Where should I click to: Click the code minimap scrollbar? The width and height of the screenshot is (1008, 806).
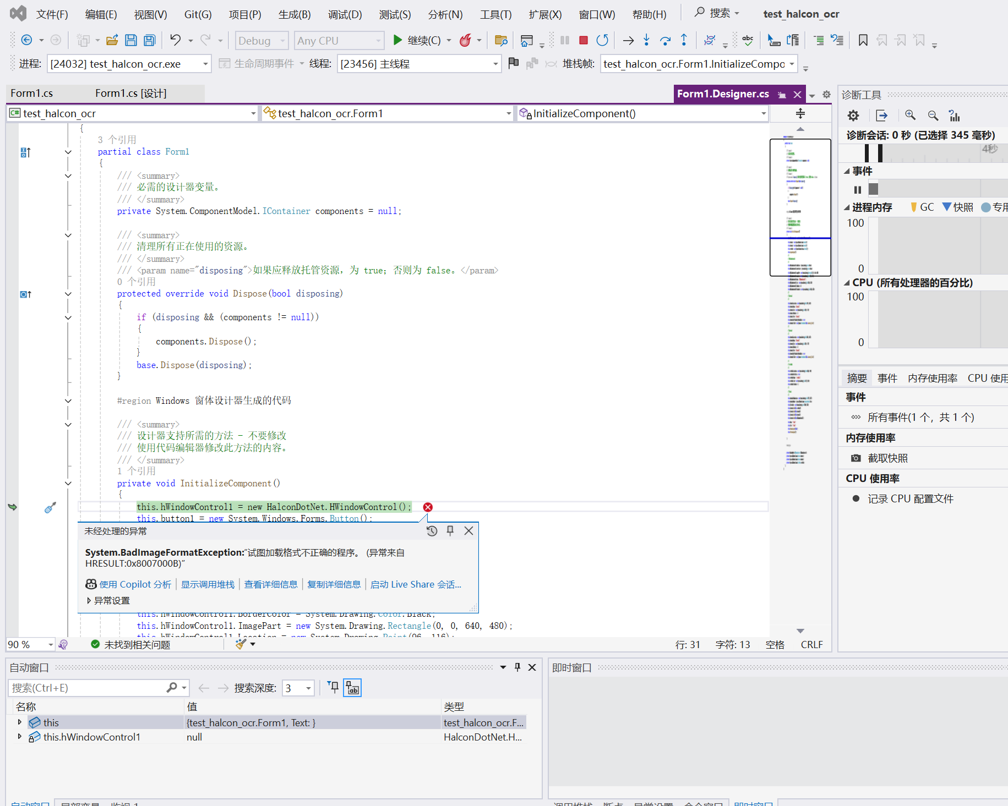pyautogui.click(x=800, y=380)
